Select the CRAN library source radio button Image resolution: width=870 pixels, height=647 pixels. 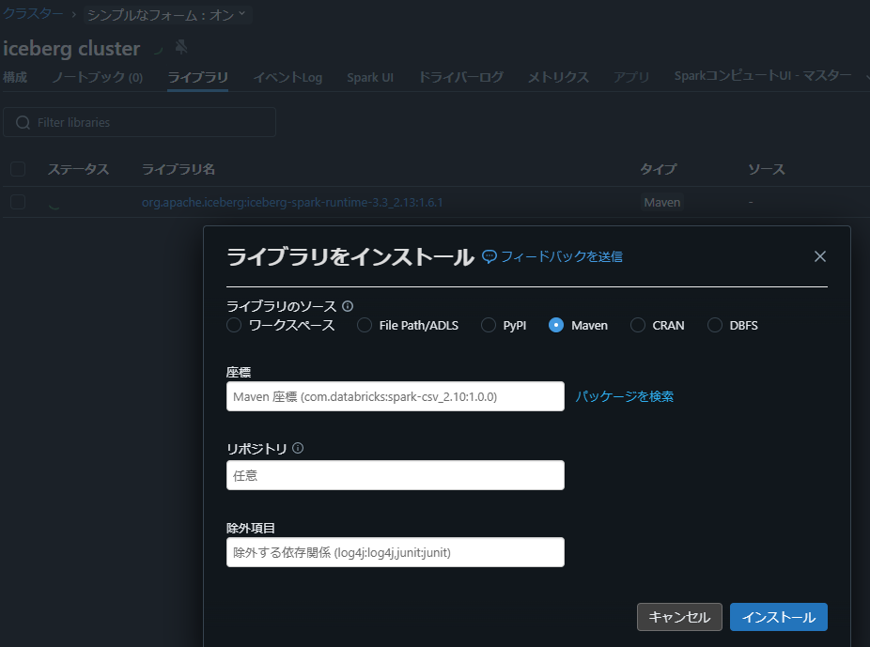click(x=640, y=325)
